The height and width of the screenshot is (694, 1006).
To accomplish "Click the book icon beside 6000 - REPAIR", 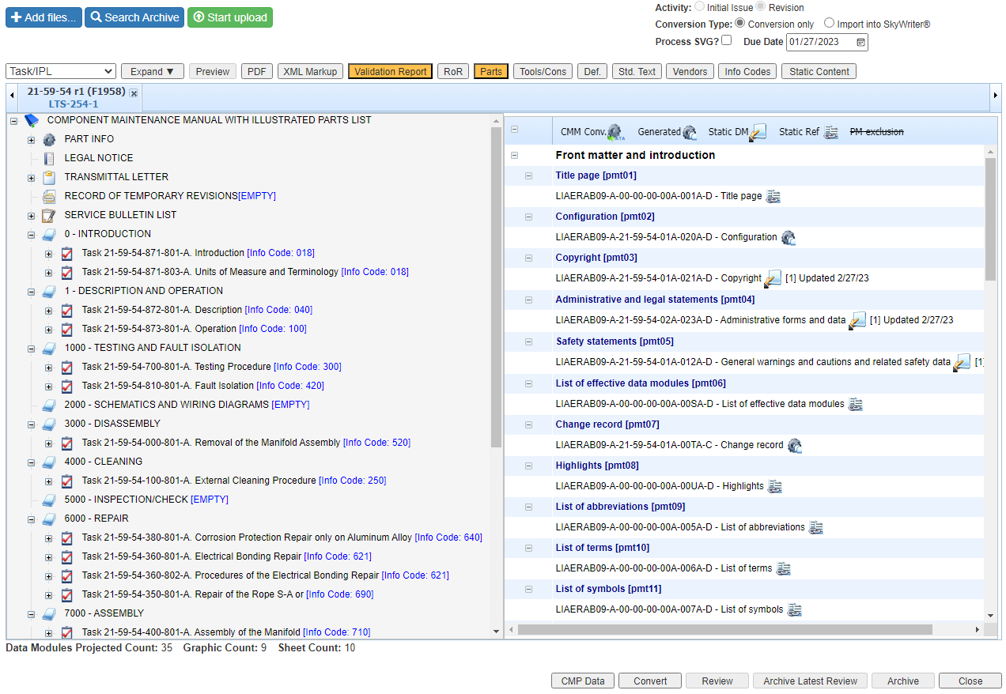I will 49,519.
